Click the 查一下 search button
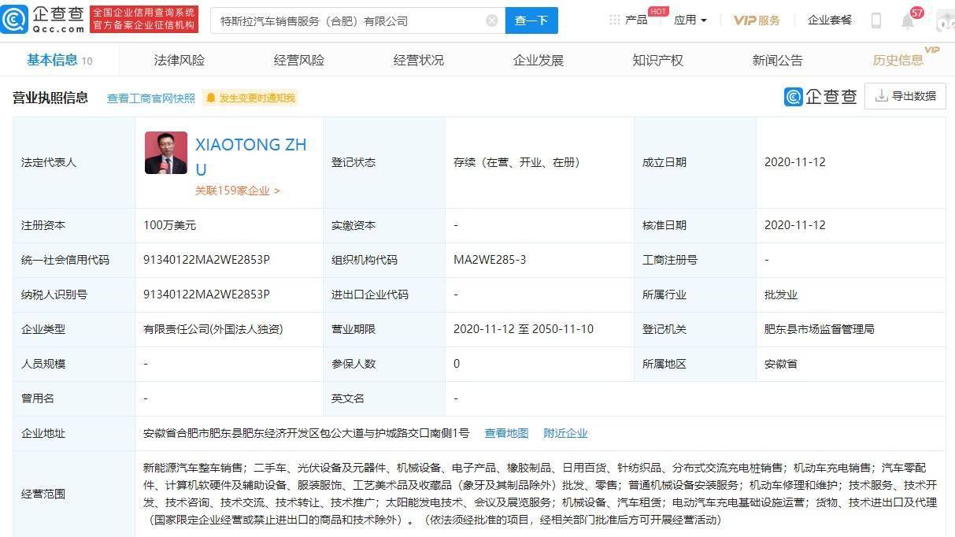 point(531,20)
